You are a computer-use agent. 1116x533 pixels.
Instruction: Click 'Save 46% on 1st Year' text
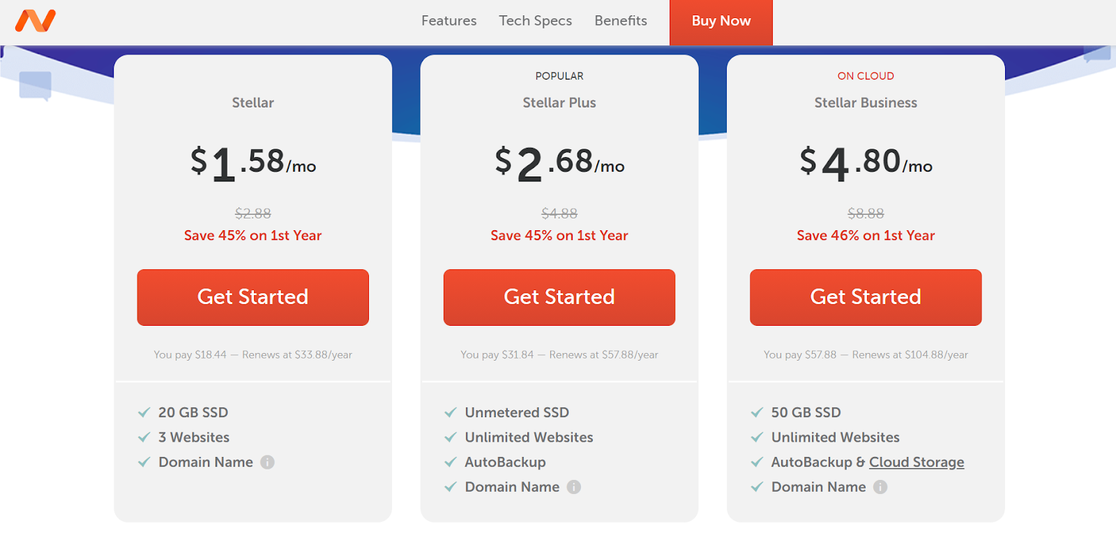(x=866, y=236)
